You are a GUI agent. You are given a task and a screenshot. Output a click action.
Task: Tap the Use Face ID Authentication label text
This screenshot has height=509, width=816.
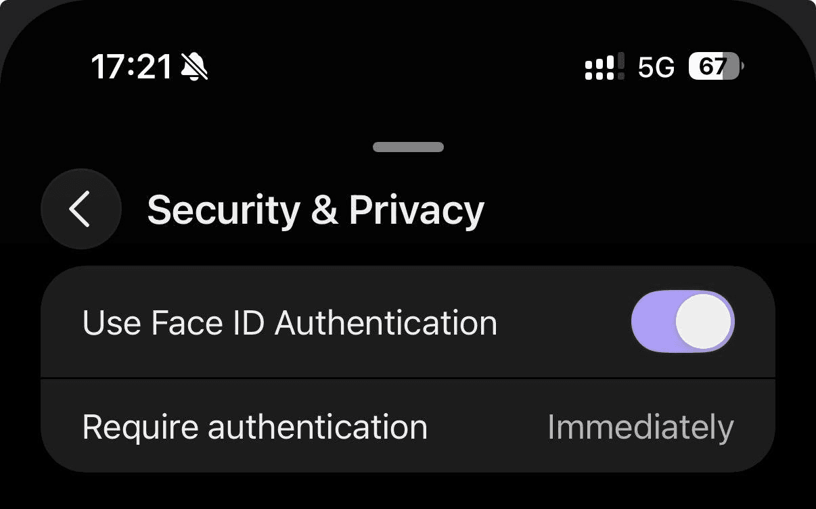tap(290, 322)
